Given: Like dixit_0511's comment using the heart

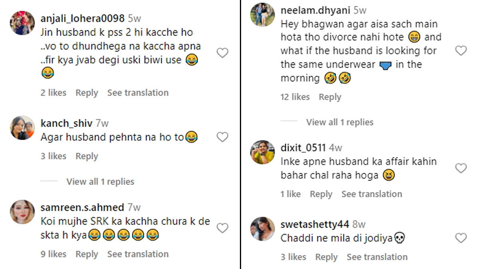Looking at the screenshot, I should 461,168.
